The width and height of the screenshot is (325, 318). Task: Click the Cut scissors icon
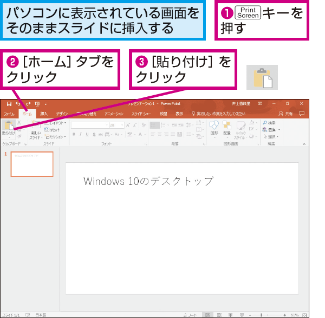[19, 123]
